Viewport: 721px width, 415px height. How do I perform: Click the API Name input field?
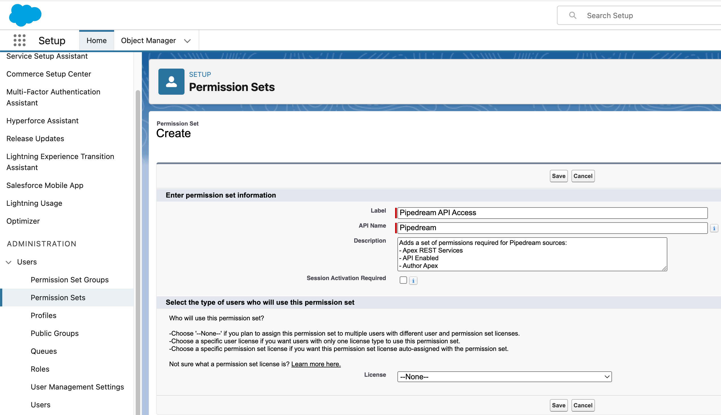click(552, 228)
